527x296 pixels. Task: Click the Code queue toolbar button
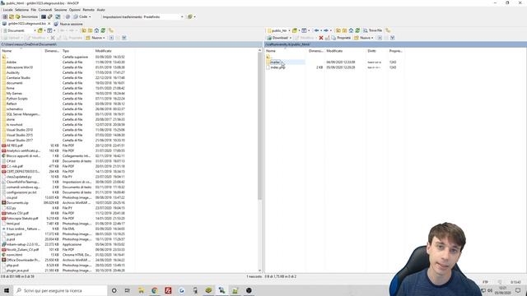pyautogui.click(x=82, y=16)
